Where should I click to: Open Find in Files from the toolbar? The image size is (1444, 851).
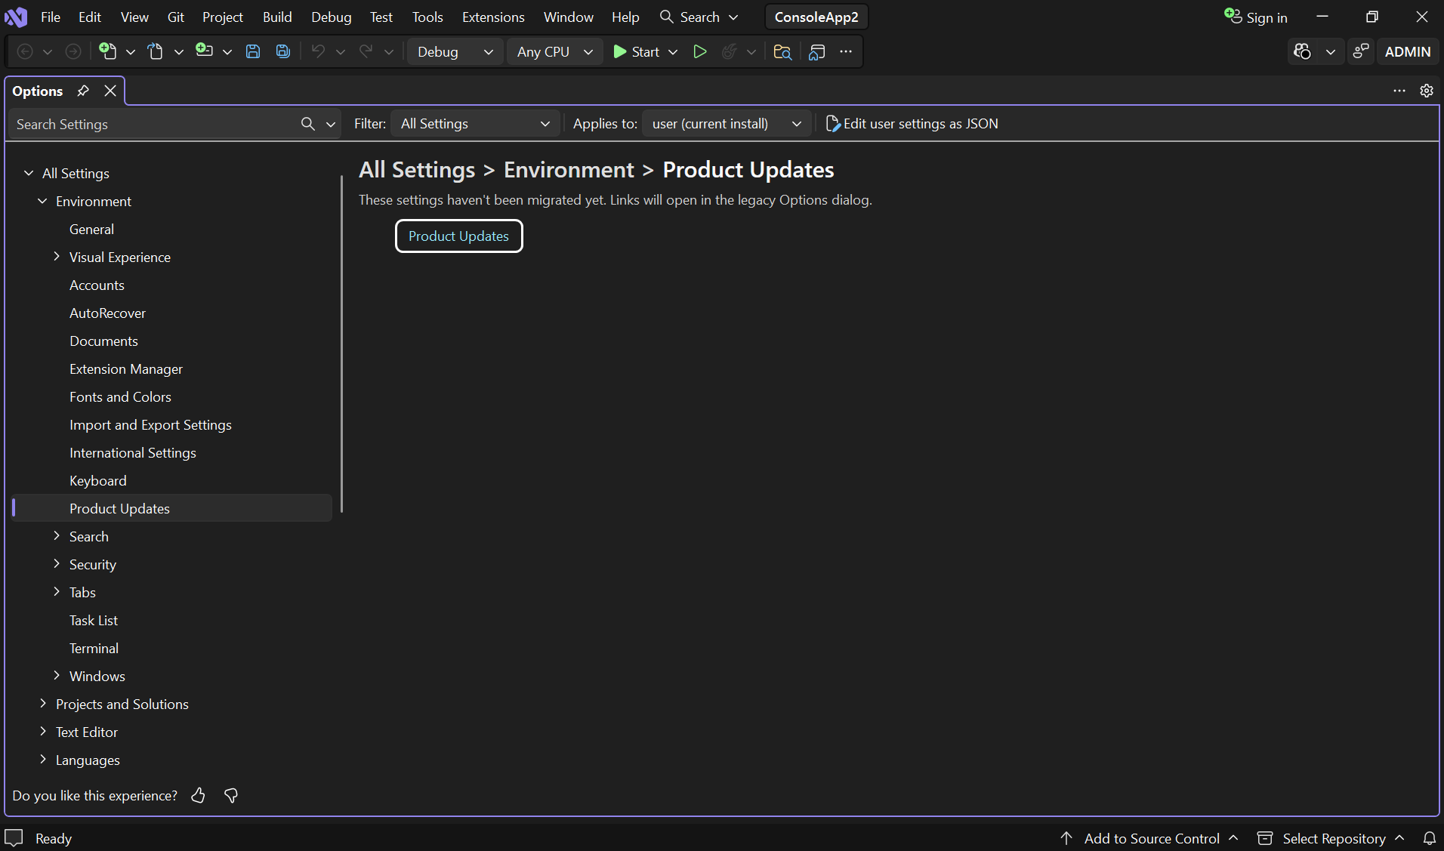tap(782, 51)
